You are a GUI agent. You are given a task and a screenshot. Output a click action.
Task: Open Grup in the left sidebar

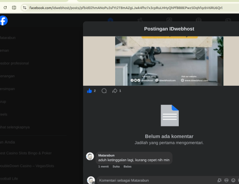point(3,102)
